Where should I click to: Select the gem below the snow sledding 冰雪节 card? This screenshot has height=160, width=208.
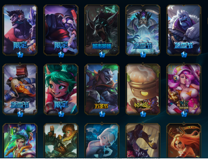tap(20, 114)
